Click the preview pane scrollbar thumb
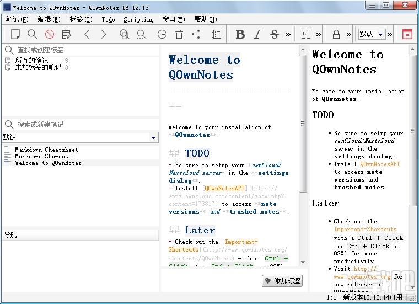 pyautogui.click(x=412, y=130)
